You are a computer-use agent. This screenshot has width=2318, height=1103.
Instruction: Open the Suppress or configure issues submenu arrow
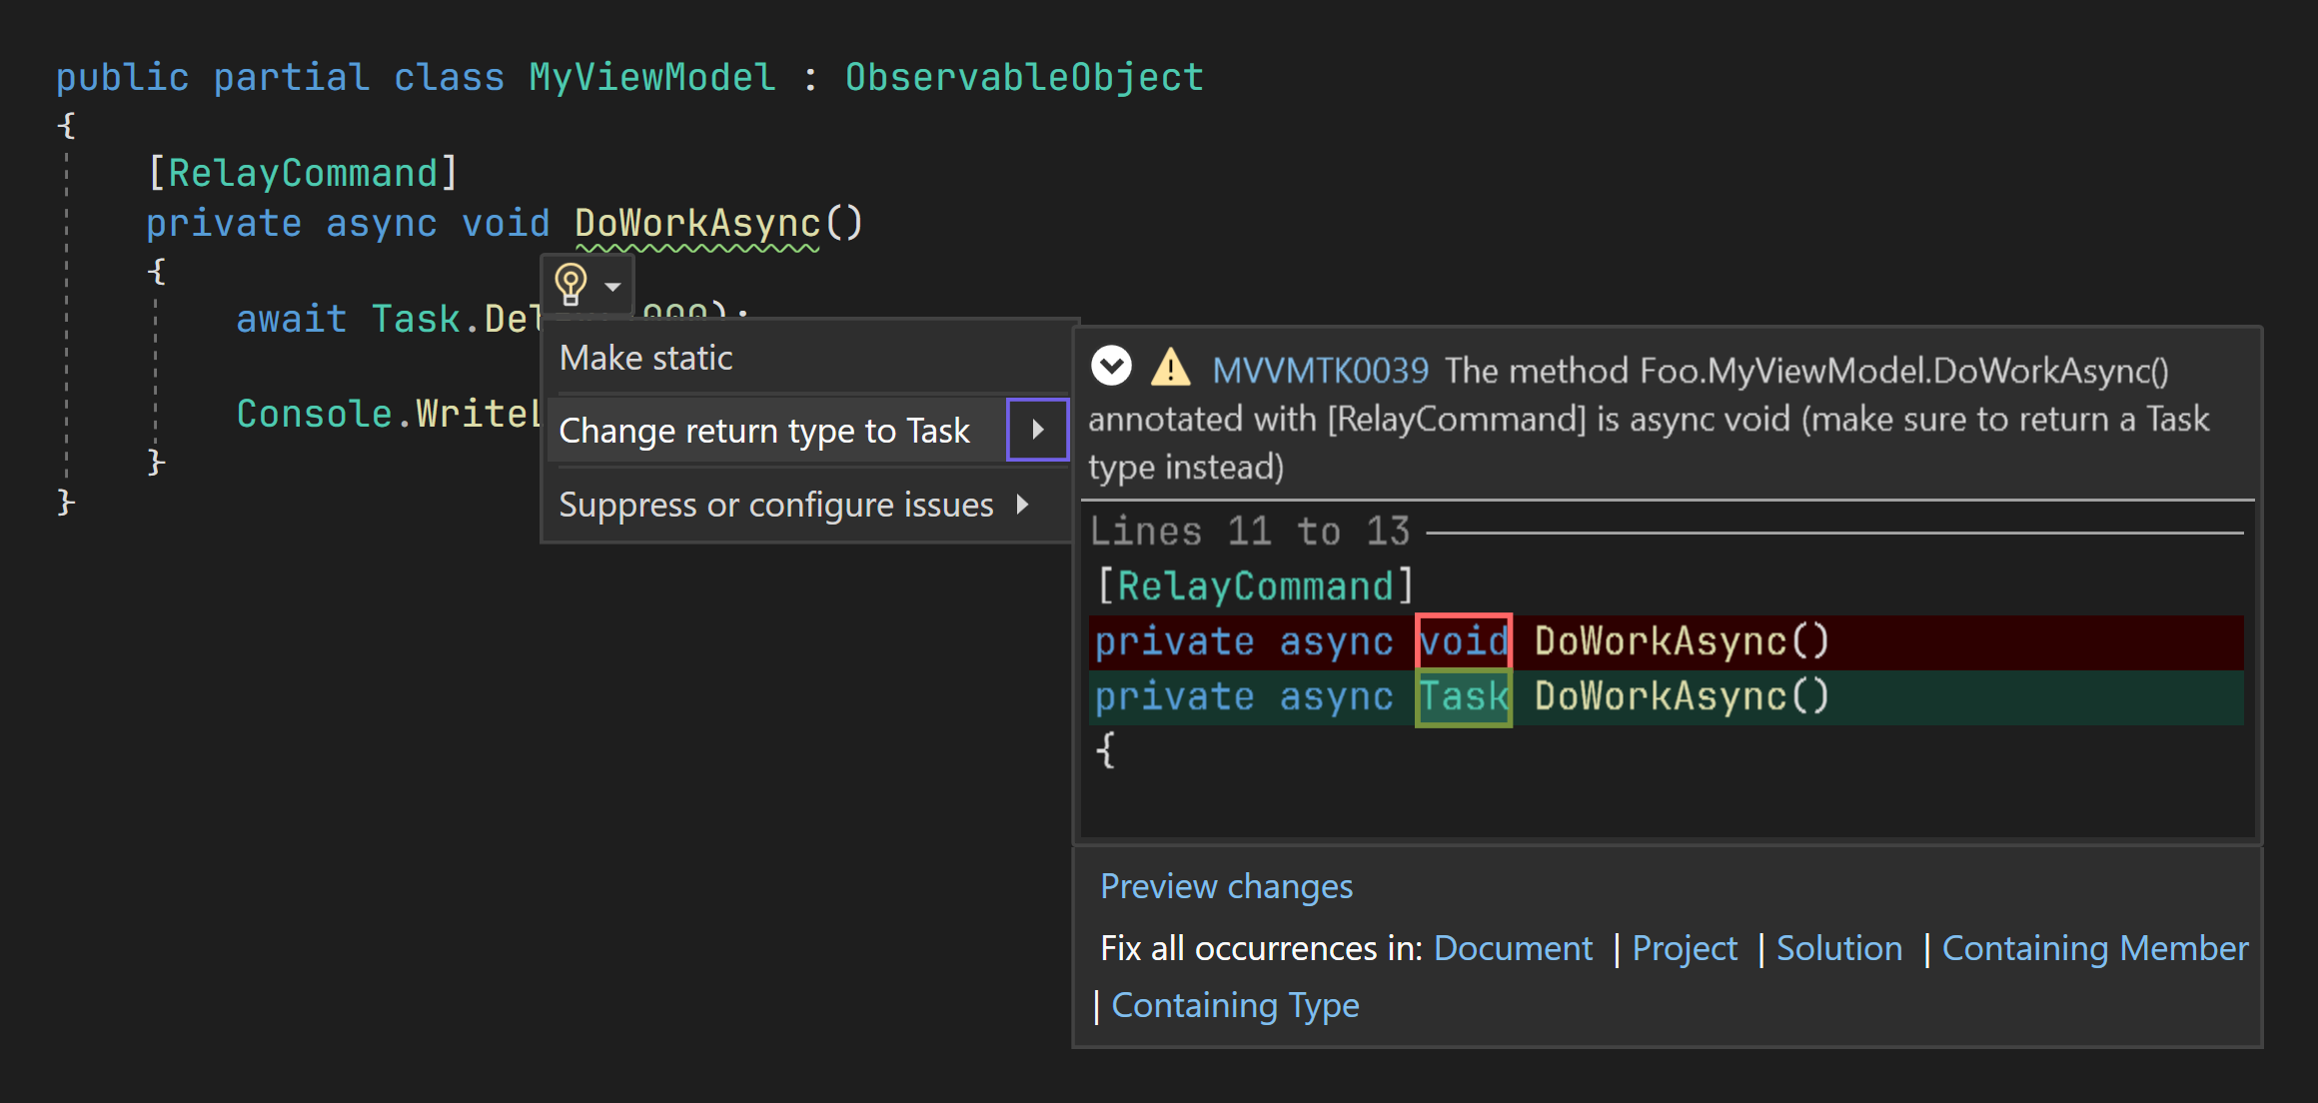tap(1023, 505)
